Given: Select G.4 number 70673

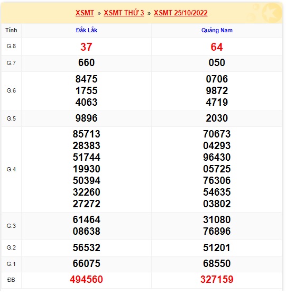Looking at the screenshot, I should pos(217,134).
